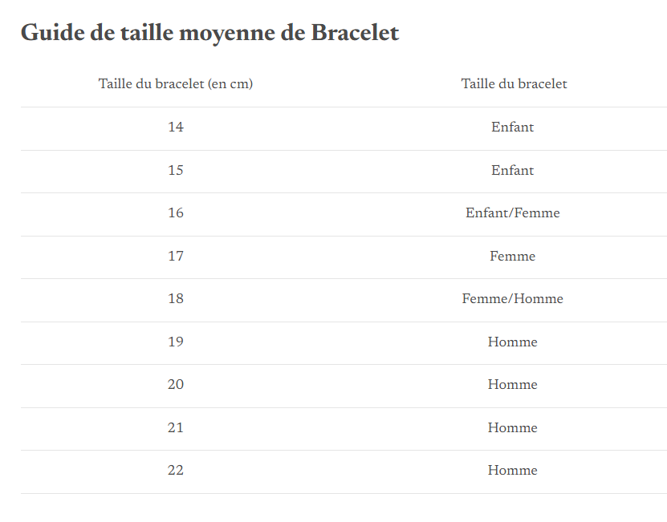Viewport: 667px width, 522px height.
Task: Click the size 17 cell
Action: coord(176,256)
